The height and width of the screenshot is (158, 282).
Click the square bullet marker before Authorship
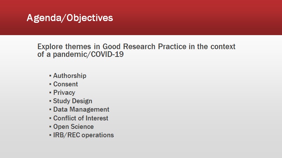50,76
